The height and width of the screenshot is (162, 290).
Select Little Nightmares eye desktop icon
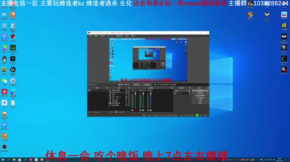point(284,38)
